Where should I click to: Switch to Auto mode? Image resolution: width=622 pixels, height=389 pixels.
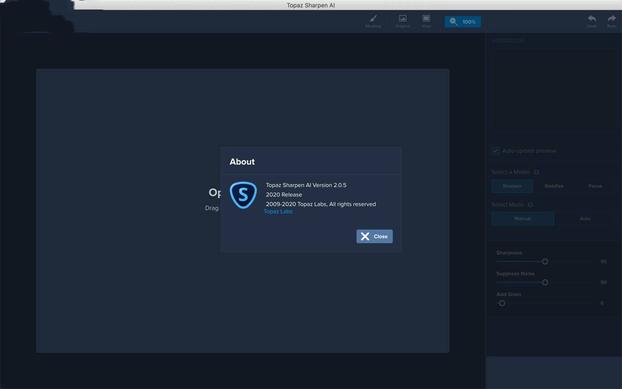coord(585,219)
